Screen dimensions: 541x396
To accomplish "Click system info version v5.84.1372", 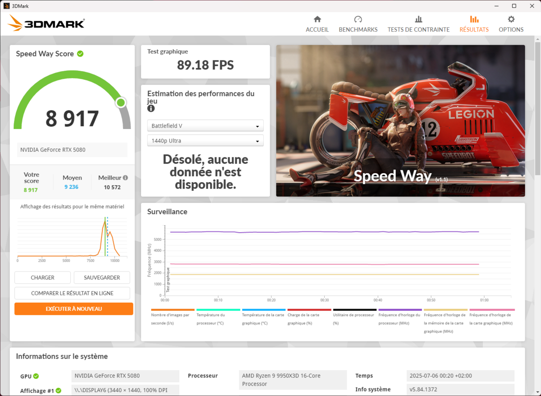I will (x=460, y=389).
